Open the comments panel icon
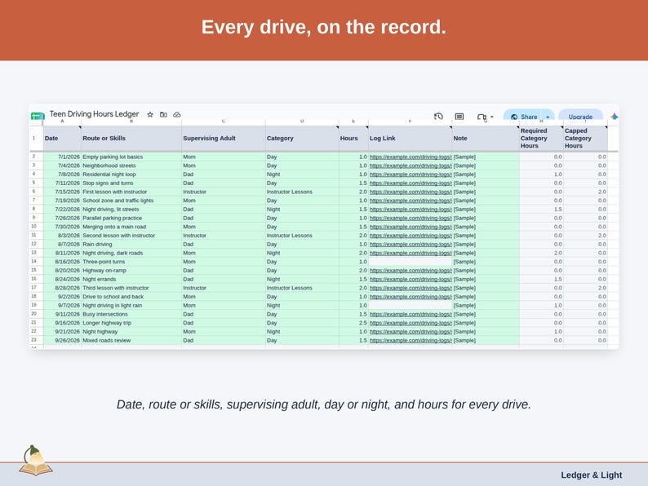 [459, 117]
